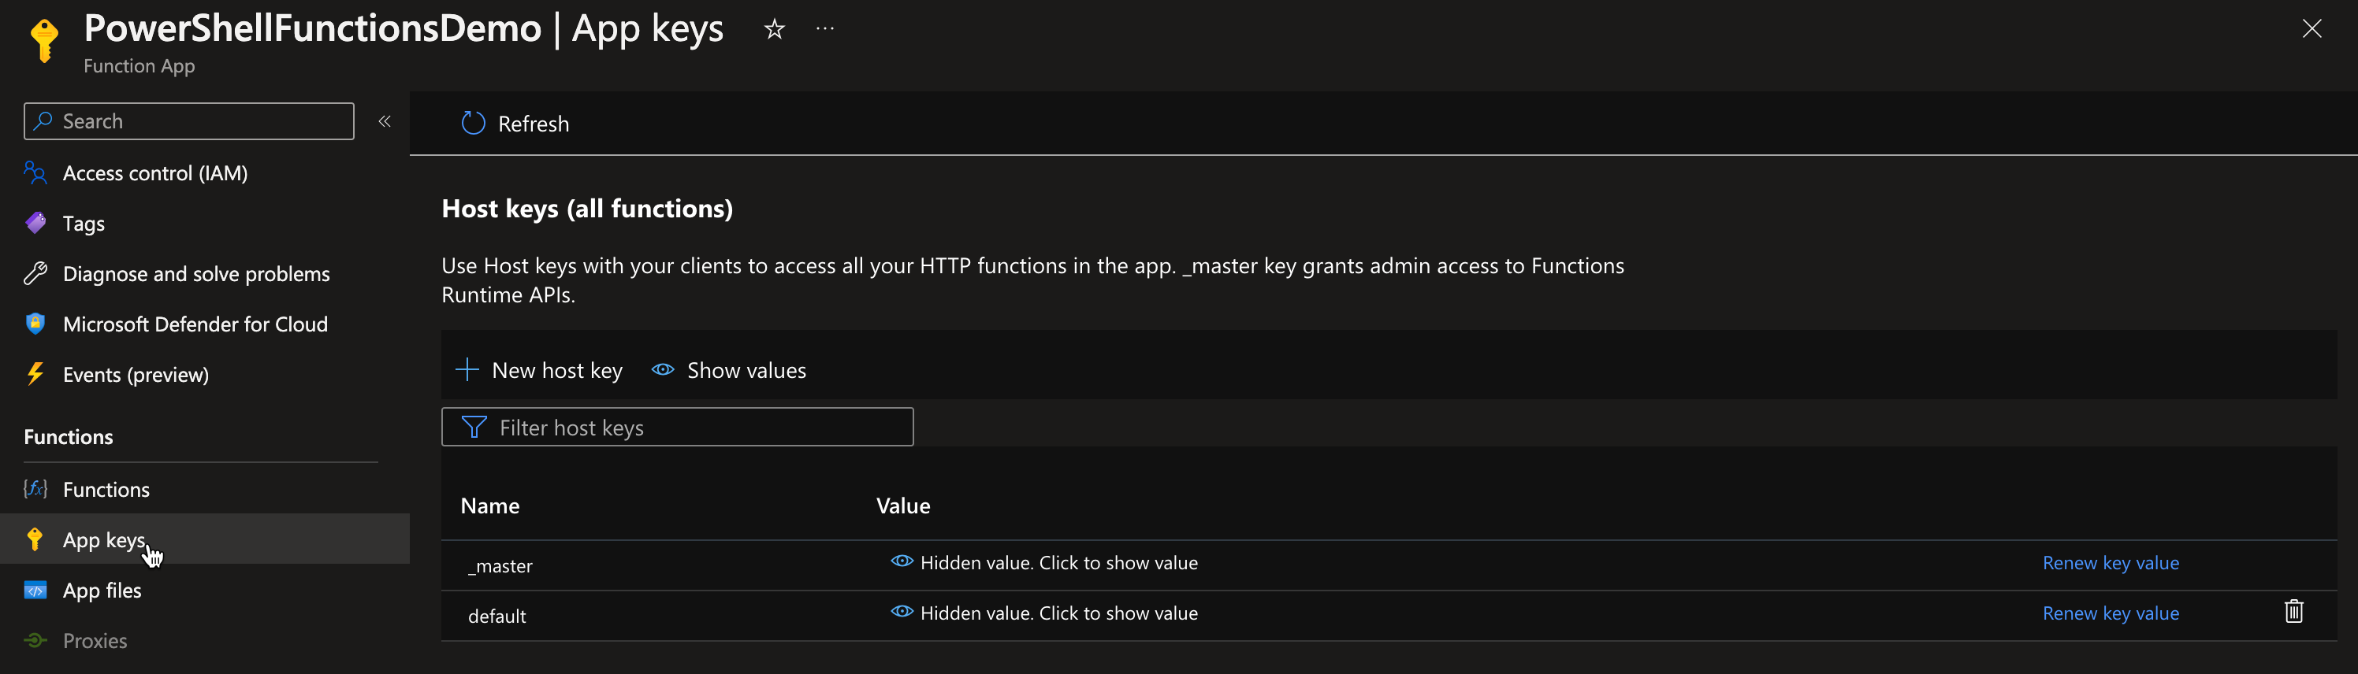Click the Refresh label in toolbar
This screenshot has height=674, width=2358.
[533, 124]
